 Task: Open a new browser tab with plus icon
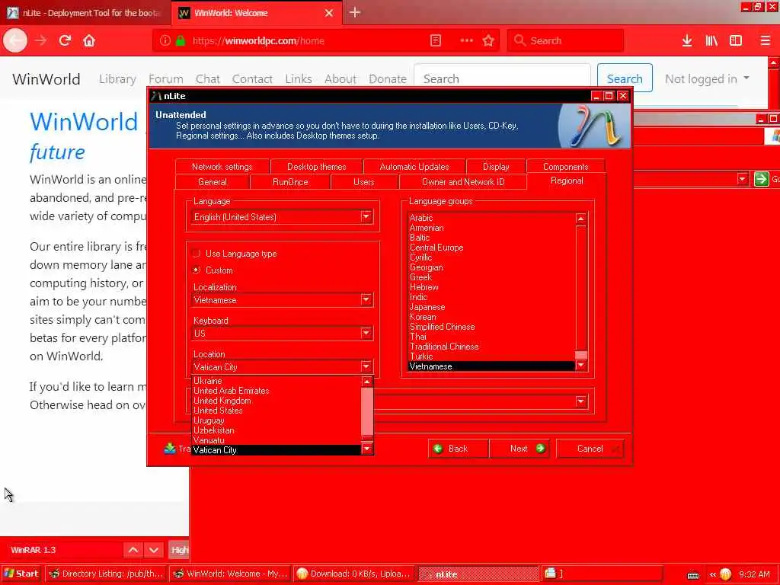(355, 12)
